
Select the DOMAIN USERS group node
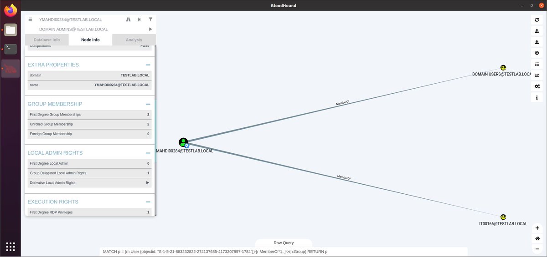tap(503, 68)
